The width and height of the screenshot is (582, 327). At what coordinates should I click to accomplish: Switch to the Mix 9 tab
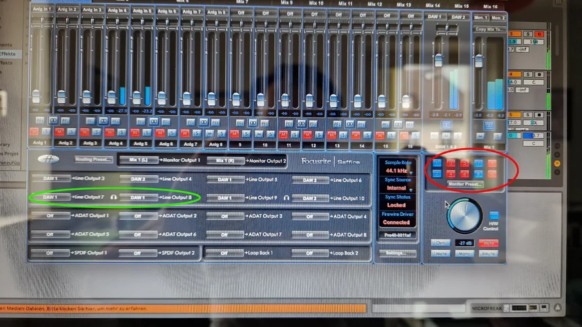click(x=287, y=3)
